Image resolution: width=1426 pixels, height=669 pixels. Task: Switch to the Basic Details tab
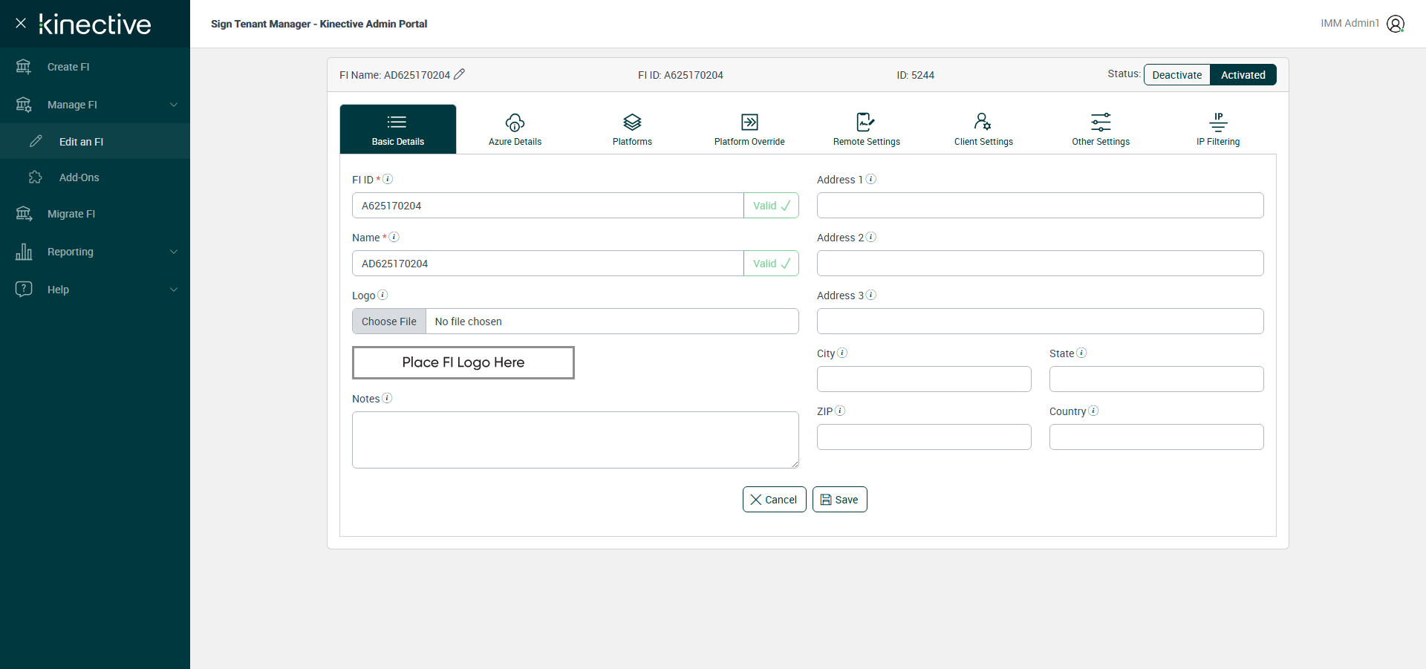pyautogui.click(x=398, y=129)
